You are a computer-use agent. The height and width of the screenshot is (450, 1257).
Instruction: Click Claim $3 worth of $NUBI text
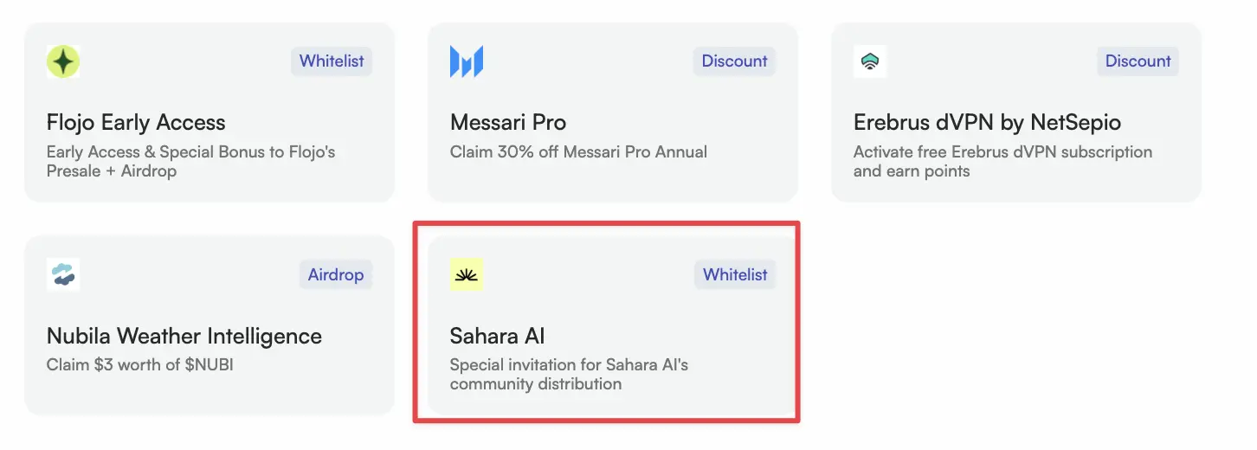[x=140, y=365]
